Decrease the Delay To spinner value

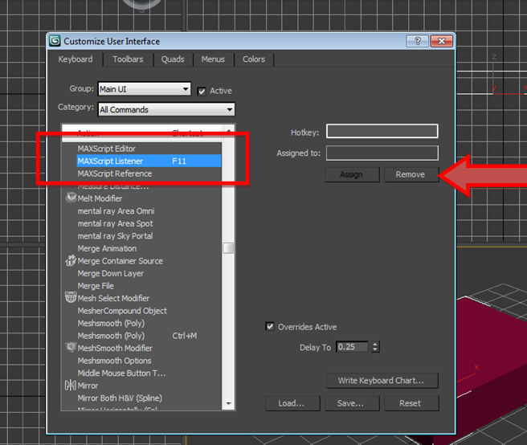(x=375, y=349)
